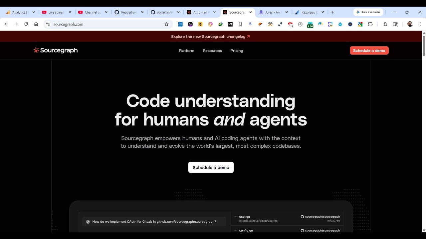The image size is (426, 239).
Task: Click the colorful Google-style G extension icon
Action: (x=360, y=24)
